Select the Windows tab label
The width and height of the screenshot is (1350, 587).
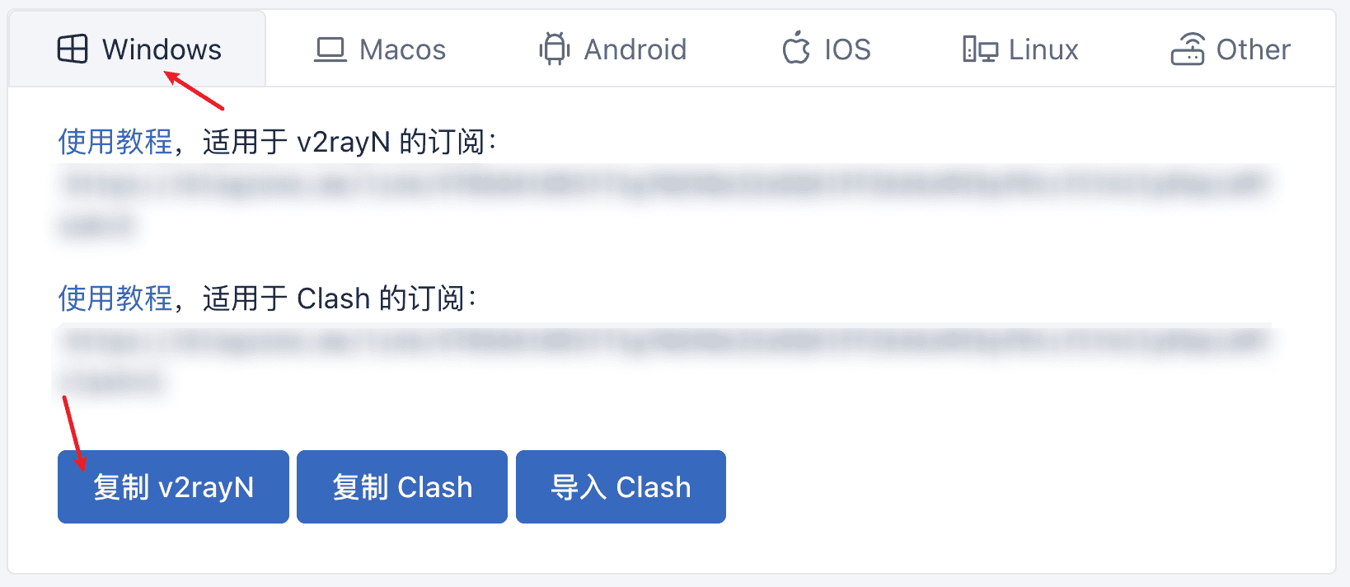point(162,49)
